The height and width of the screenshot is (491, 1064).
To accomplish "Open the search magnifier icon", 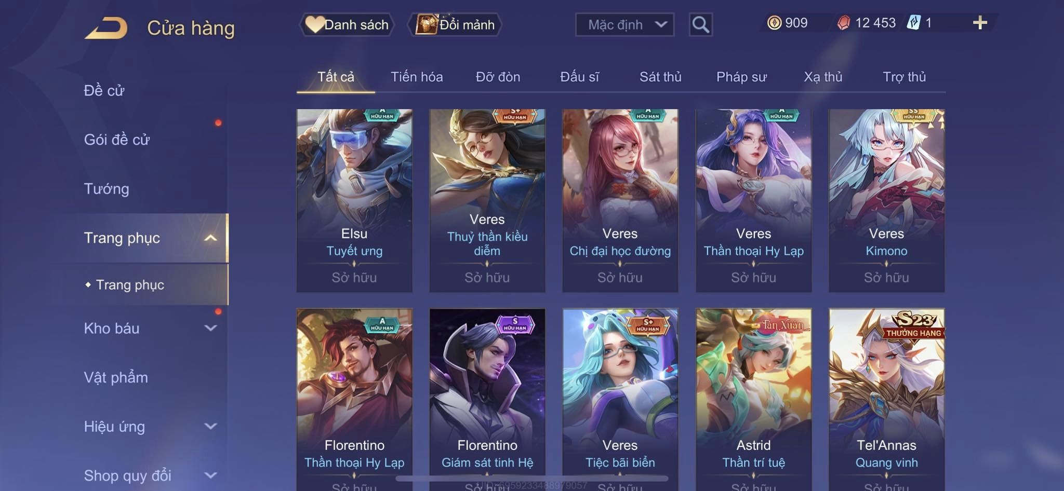I will (700, 24).
